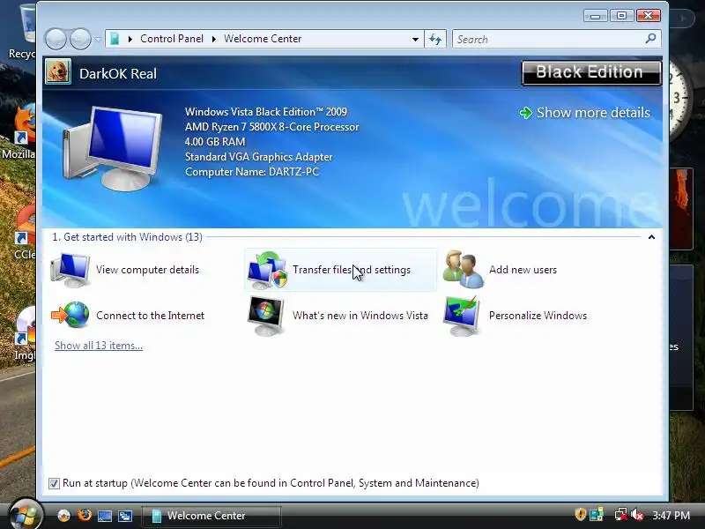
Task: Click the tray icon right of the shield
Action: pyautogui.click(x=597, y=515)
